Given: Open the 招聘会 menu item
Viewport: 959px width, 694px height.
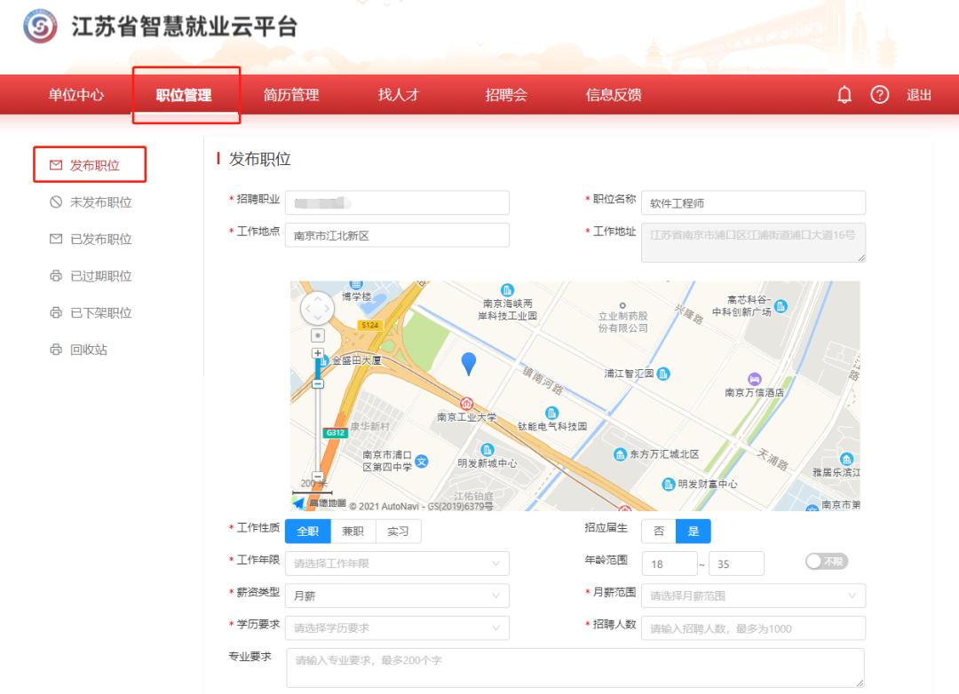Looking at the screenshot, I should (506, 95).
